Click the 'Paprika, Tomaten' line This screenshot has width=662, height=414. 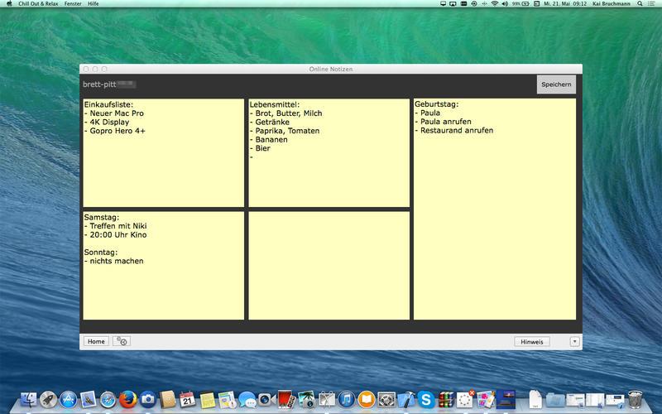pyautogui.click(x=285, y=131)
